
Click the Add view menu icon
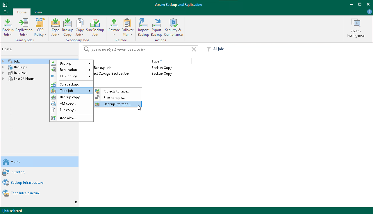[53, 118]
